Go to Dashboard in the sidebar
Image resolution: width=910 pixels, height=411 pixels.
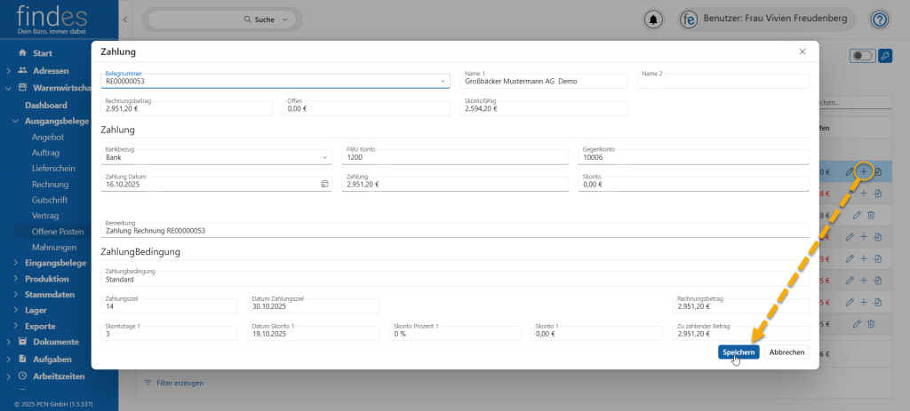click(x=45, y=105)
